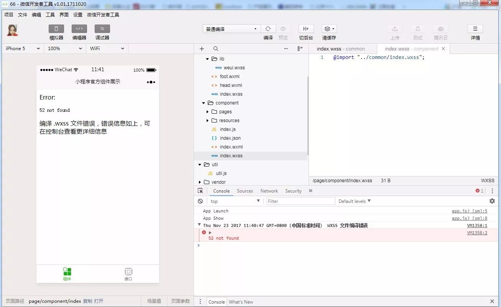Click the red error count indicator
Screen dimensions: 501x307
tap(480, 191)
